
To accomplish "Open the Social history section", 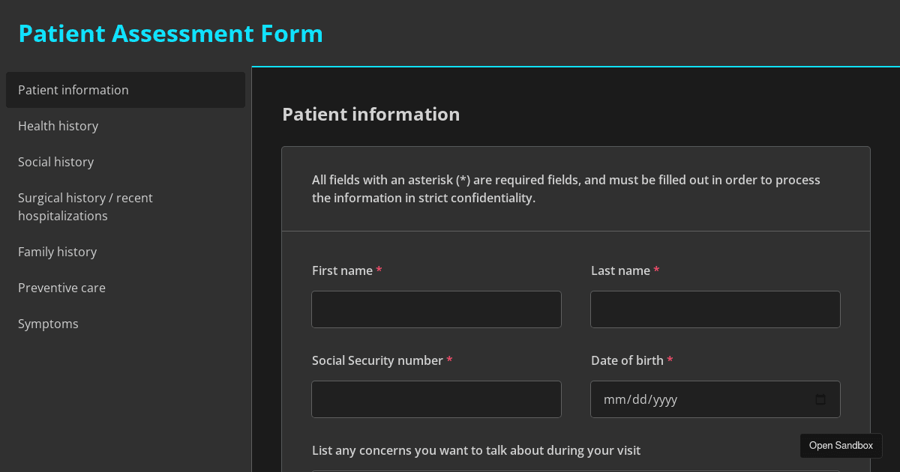I will [x=125, y=162].
